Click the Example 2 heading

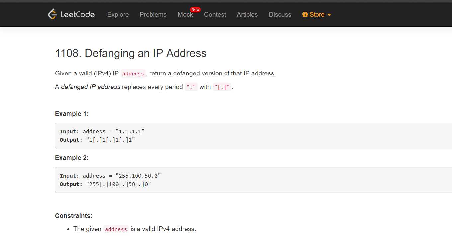pyautogui.click(x=72, y=158)
